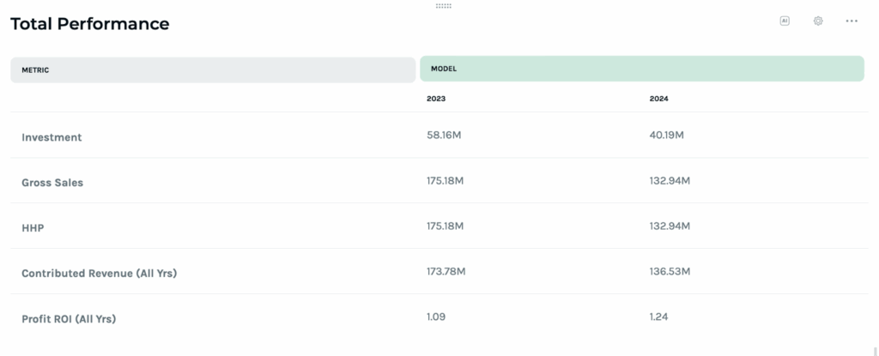Open the three-dot more options menu
This screenshot has height=356, width=879.
click(852, 21)
